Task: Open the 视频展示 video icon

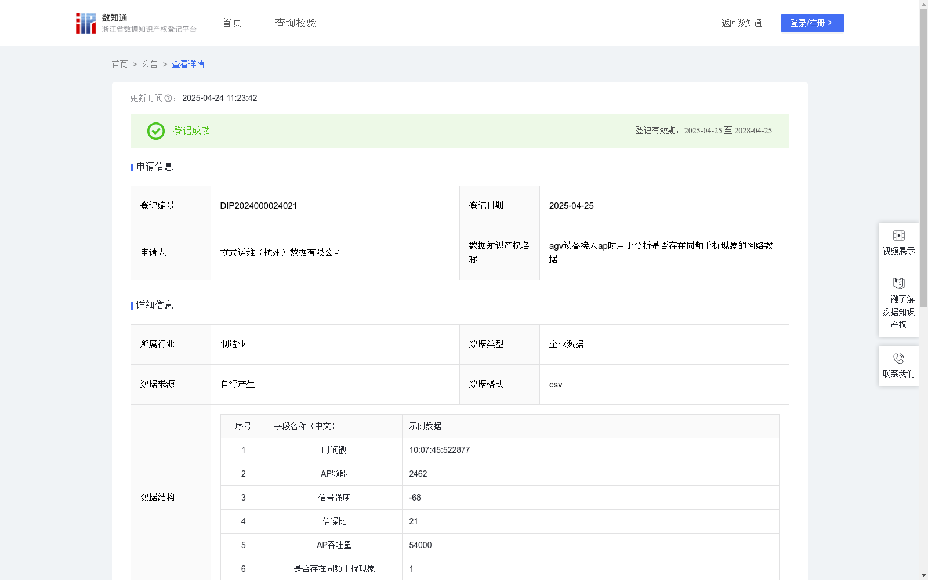Action: [x=899, y=235]
